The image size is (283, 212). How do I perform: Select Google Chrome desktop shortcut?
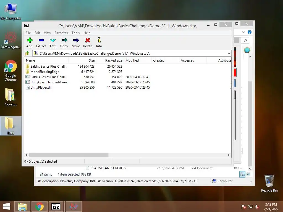[11, 71]
